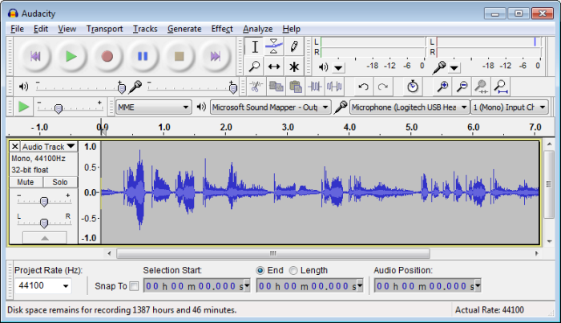561x323 pixels.
Task: Click the track gain slider handle
Action: pyautogui.click(x=44, y=202)
